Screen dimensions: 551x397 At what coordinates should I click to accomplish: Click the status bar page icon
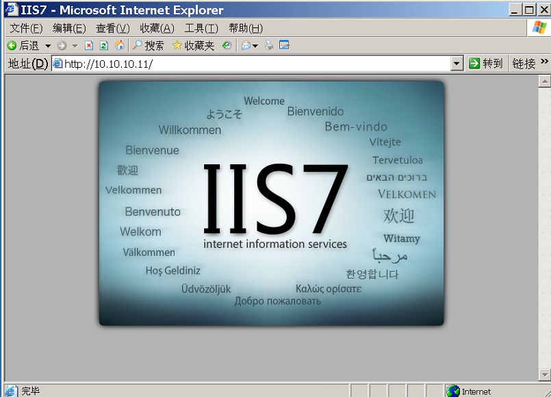click(x=11, y=391)
